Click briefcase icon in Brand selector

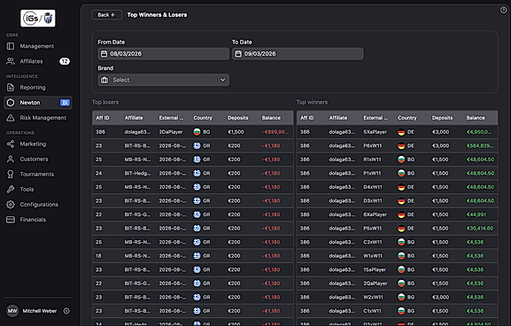(105, 80)
